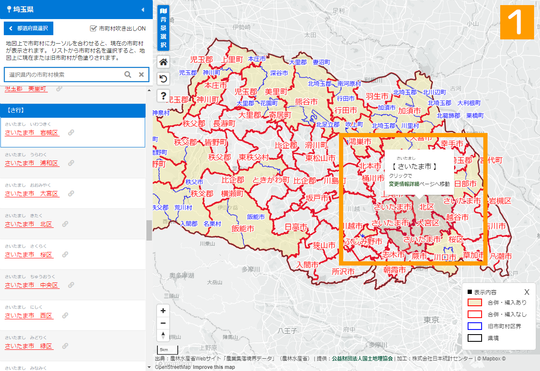Select さいたま市 岩槻区 in list

[x=32, y=133]
